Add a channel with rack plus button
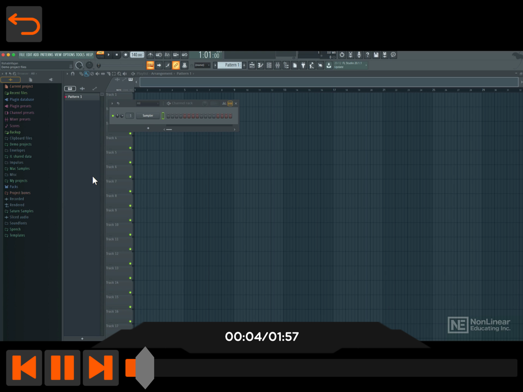The width and height of the screenshot is (523, 392). point(148,128)
